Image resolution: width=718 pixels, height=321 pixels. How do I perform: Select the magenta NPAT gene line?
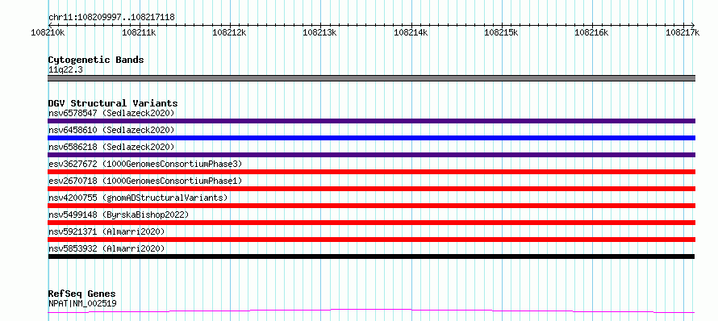tap(371, 311)
